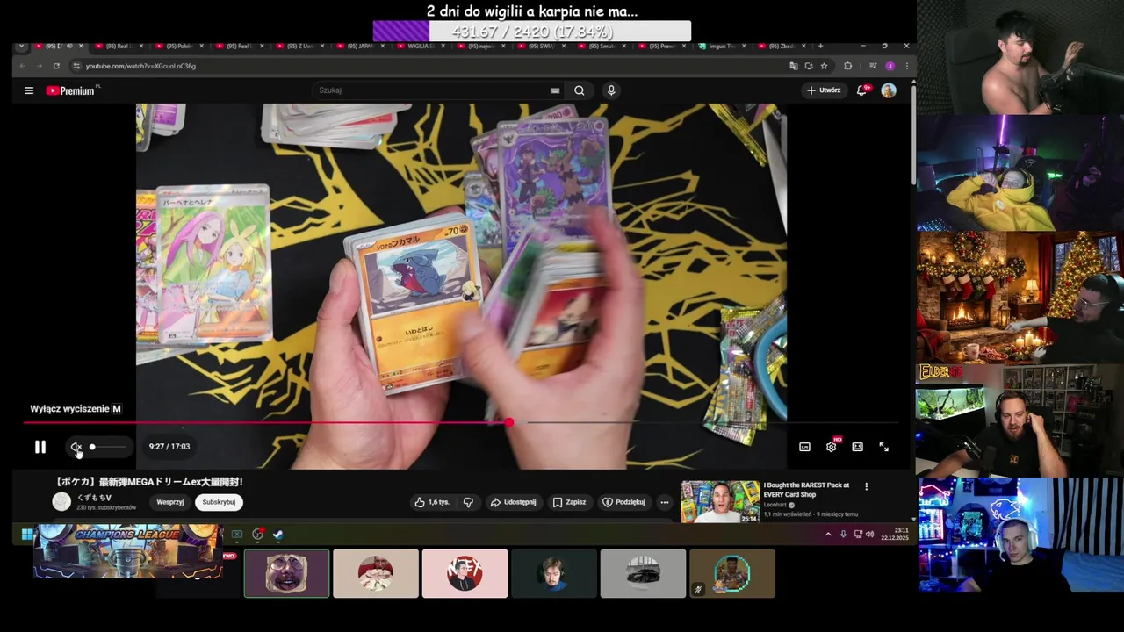The height and width of the screenshot is (632, 1124).
Task: Click the magnifier search button
Action: click(579, 90)
